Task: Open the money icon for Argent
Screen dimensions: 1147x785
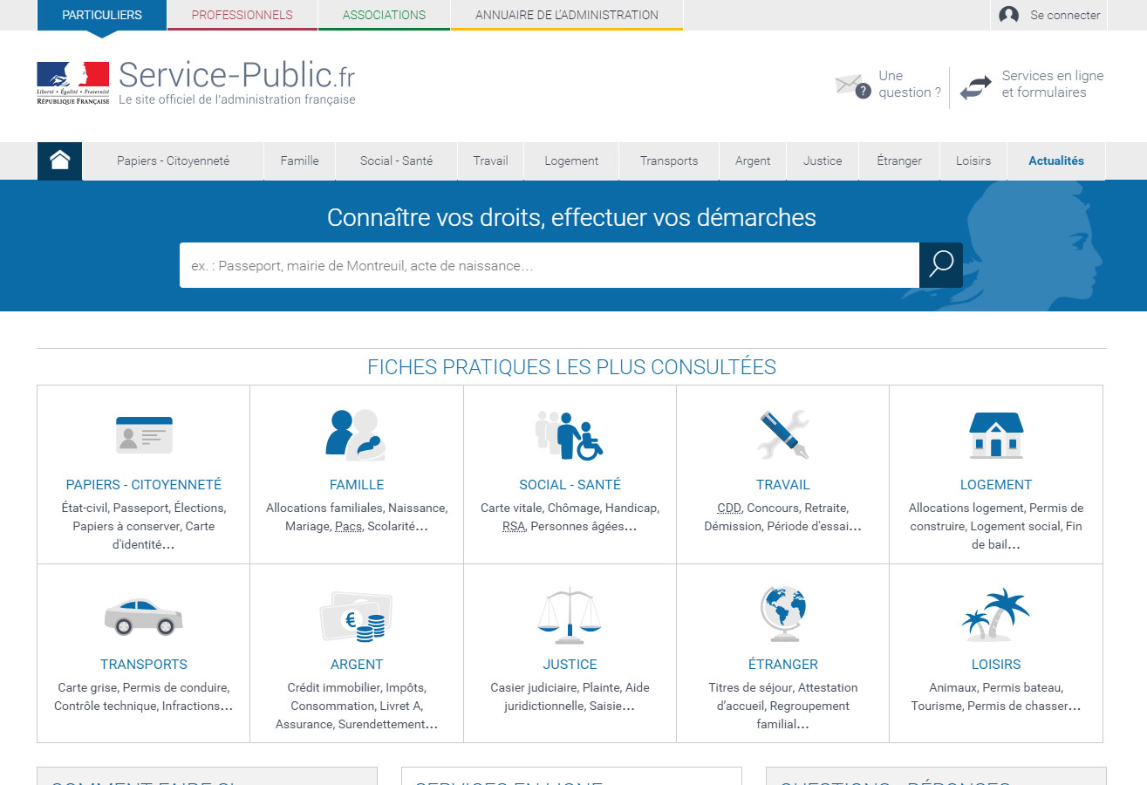Action: coord(356,616)
